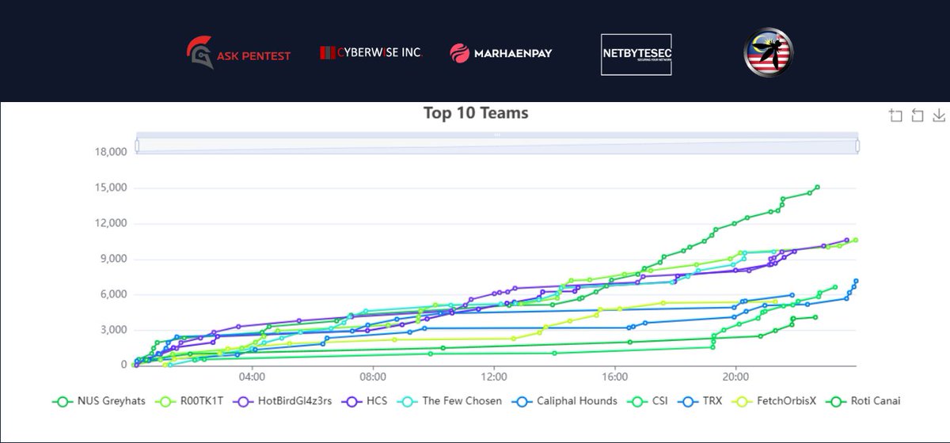Open the MARHAENPAY sponsor logo

[501, 53]
